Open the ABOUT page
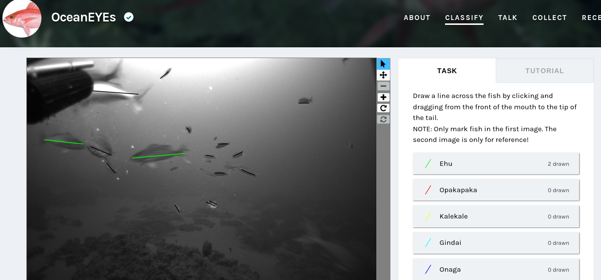 point(417,18)
